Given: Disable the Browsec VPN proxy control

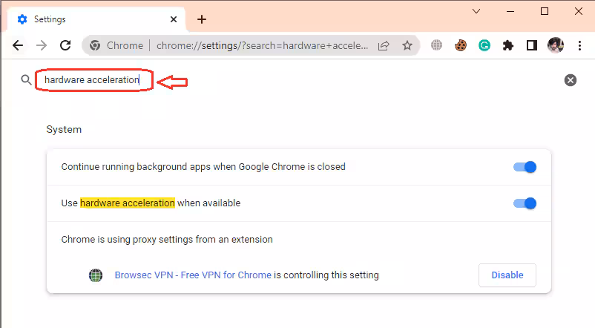Looking at the screenshot, I should 507,275.
